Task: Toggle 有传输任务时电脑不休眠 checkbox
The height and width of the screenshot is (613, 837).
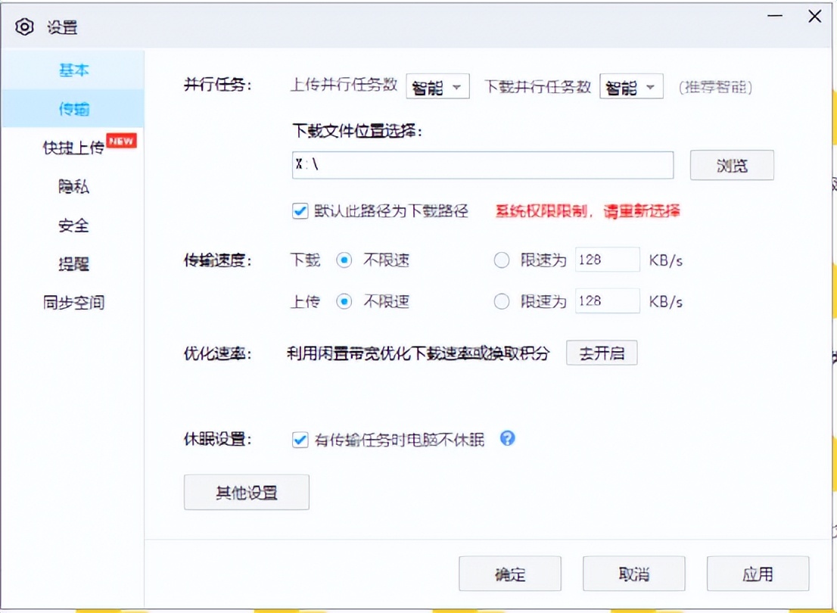Action: pyautogui.click(x=300, y=438)
